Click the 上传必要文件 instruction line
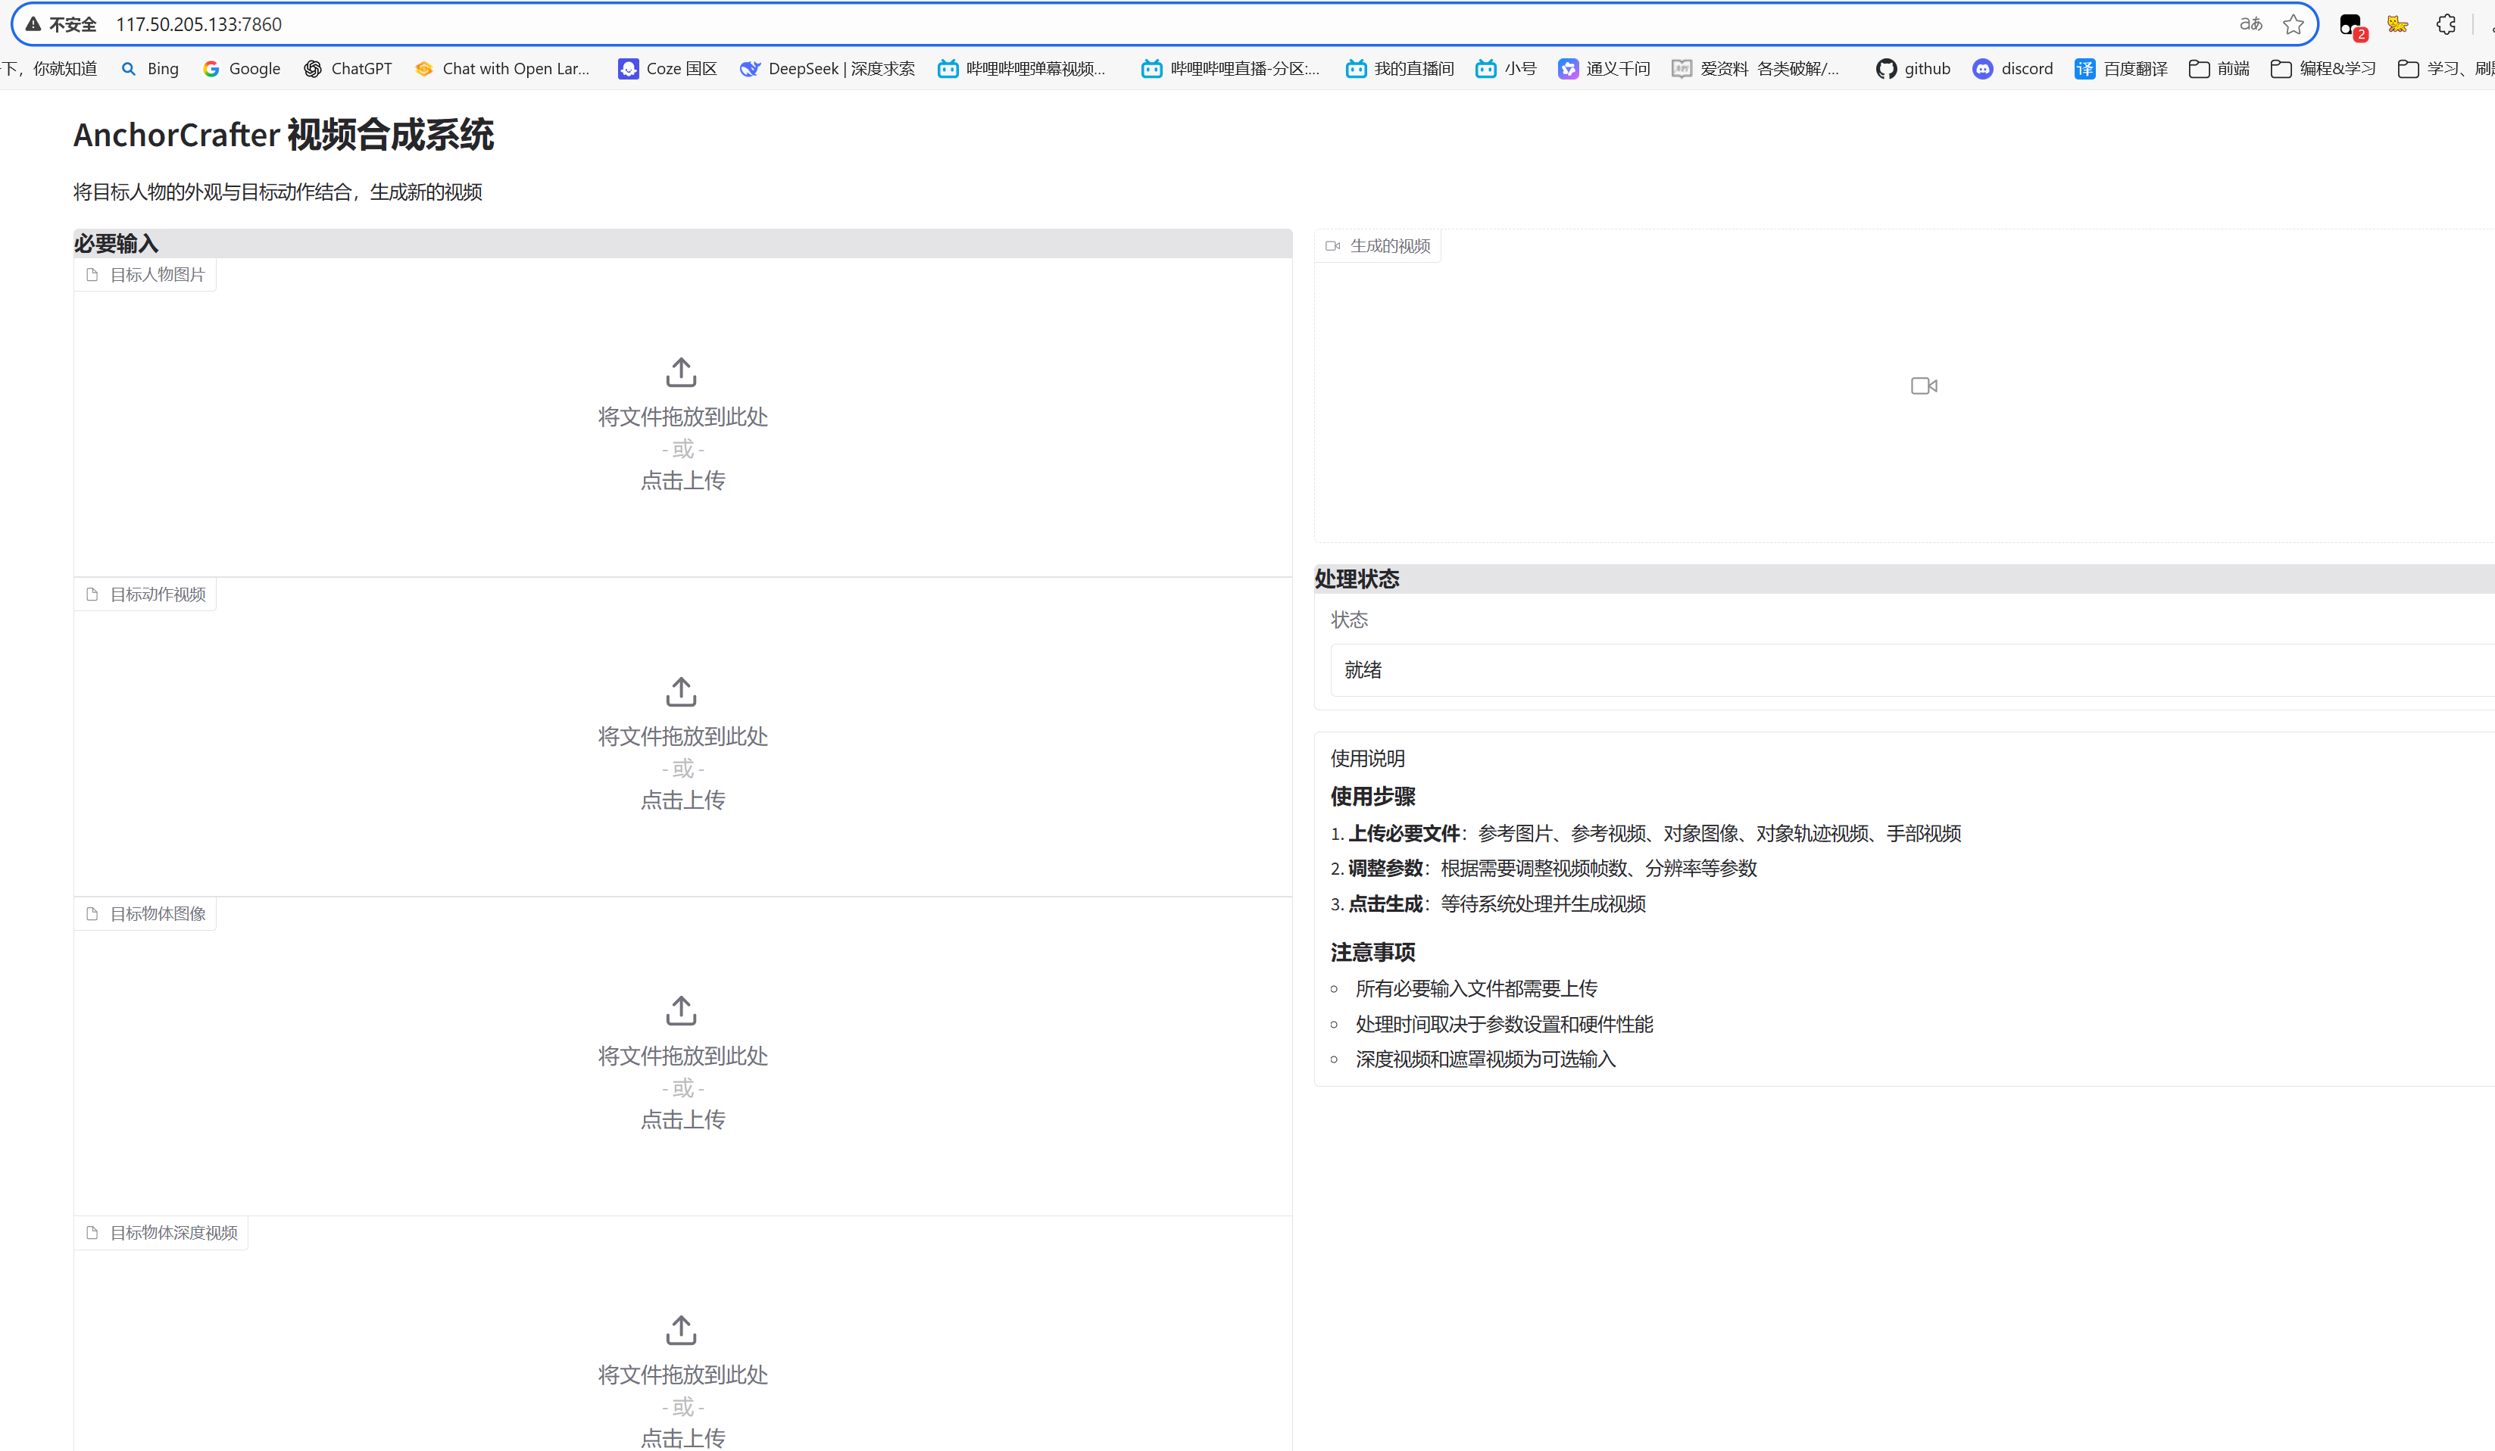This screenshot has width=2495, height=1451. [x=1645, y=833]
